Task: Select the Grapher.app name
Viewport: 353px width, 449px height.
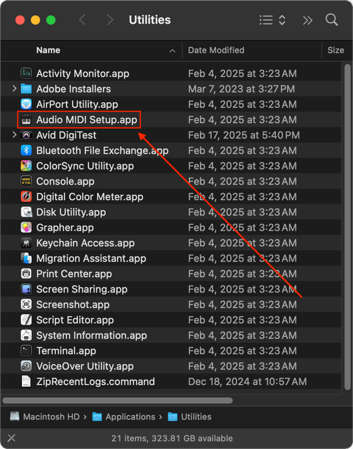Action: pos(65,228)
